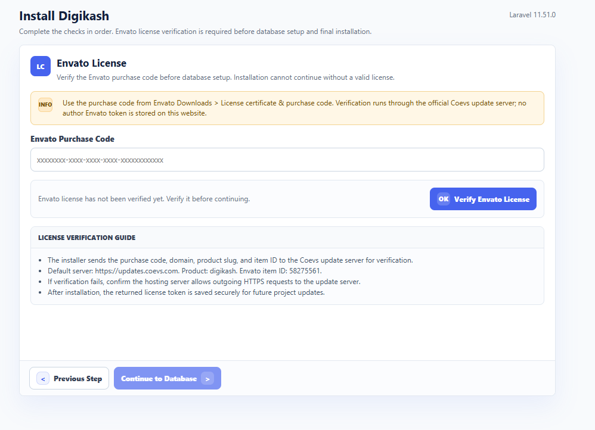
Task: Click the guide line about outgoing HTTPS requests
Action: tap(204, 282)
